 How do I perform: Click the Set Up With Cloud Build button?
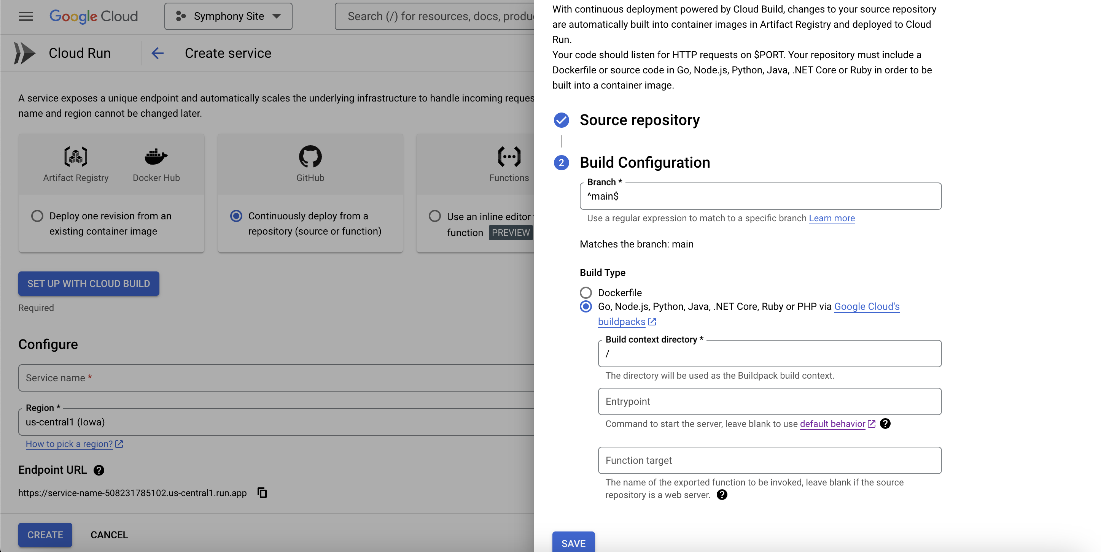point(89,283)
